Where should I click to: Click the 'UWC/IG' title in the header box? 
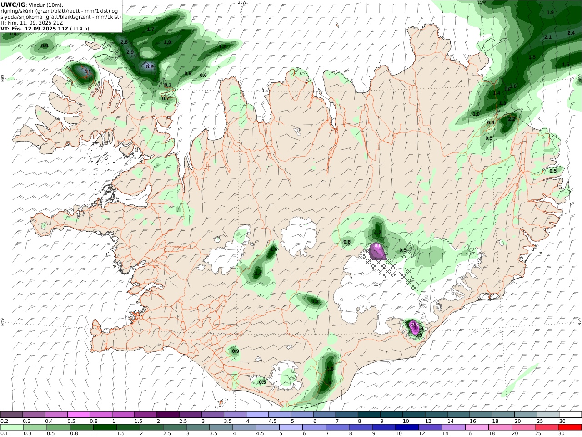coord(13,5)
